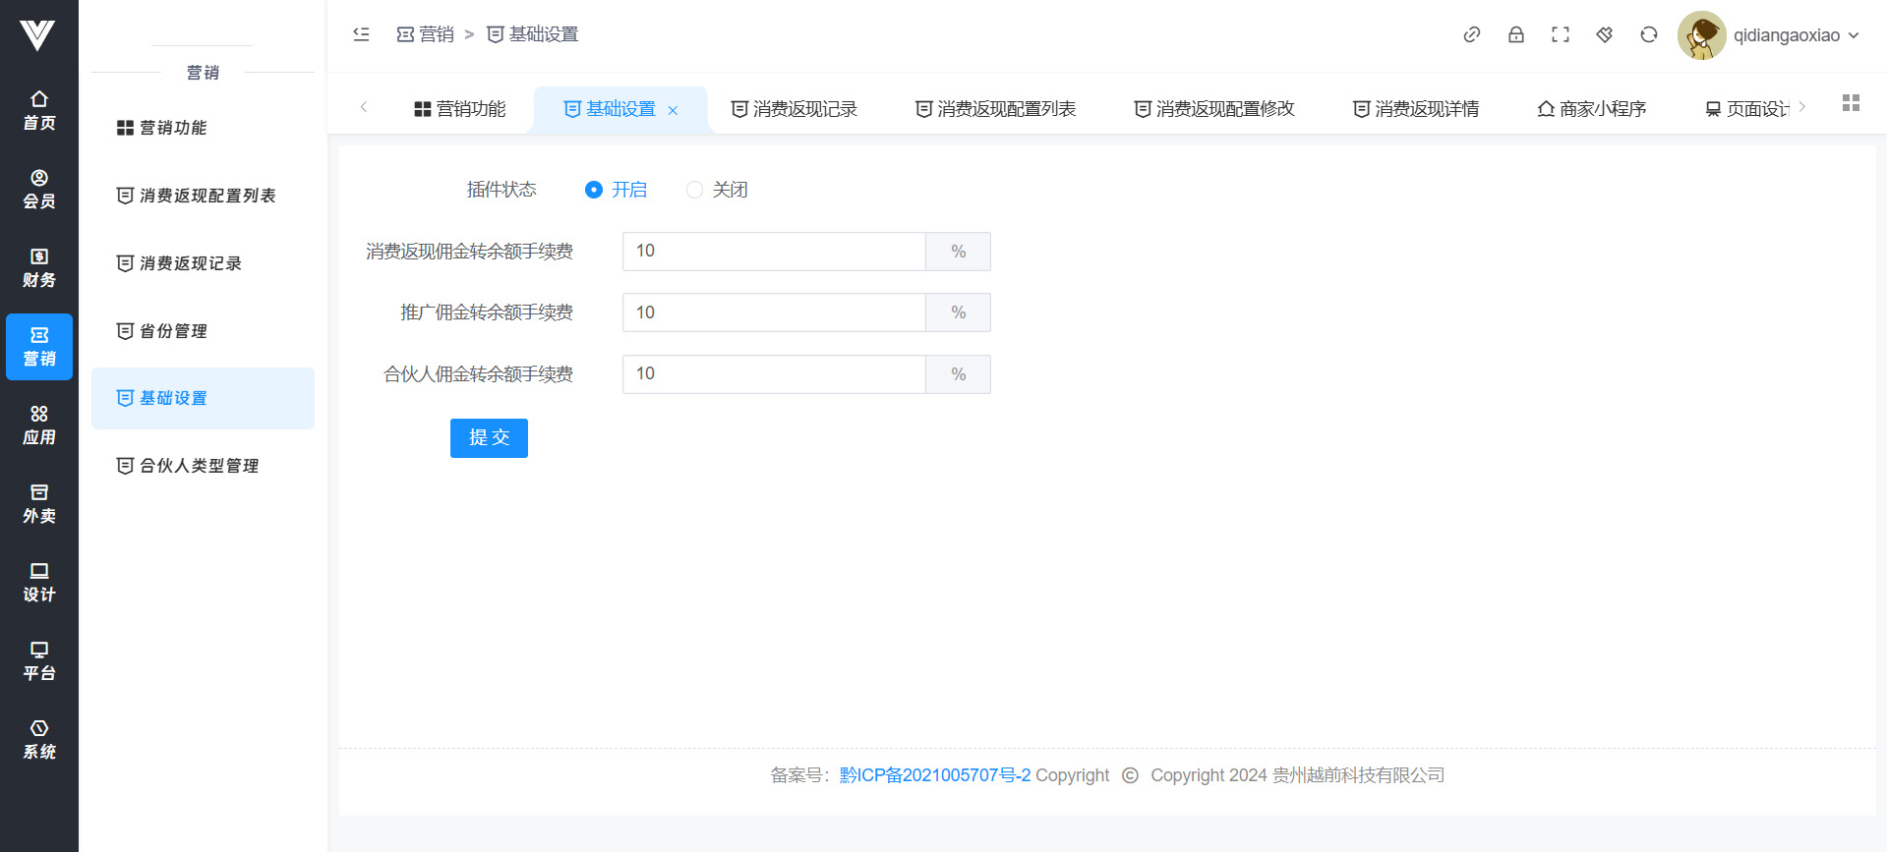The height and width of the screenshot is (852, 1887).
Task: Click the lock screen icon
Action: [1515, 35]
